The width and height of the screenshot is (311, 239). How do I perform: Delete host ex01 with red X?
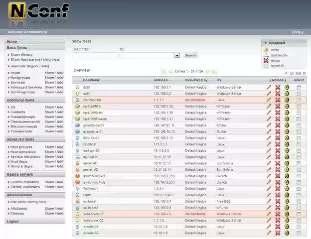coord(278,94)
